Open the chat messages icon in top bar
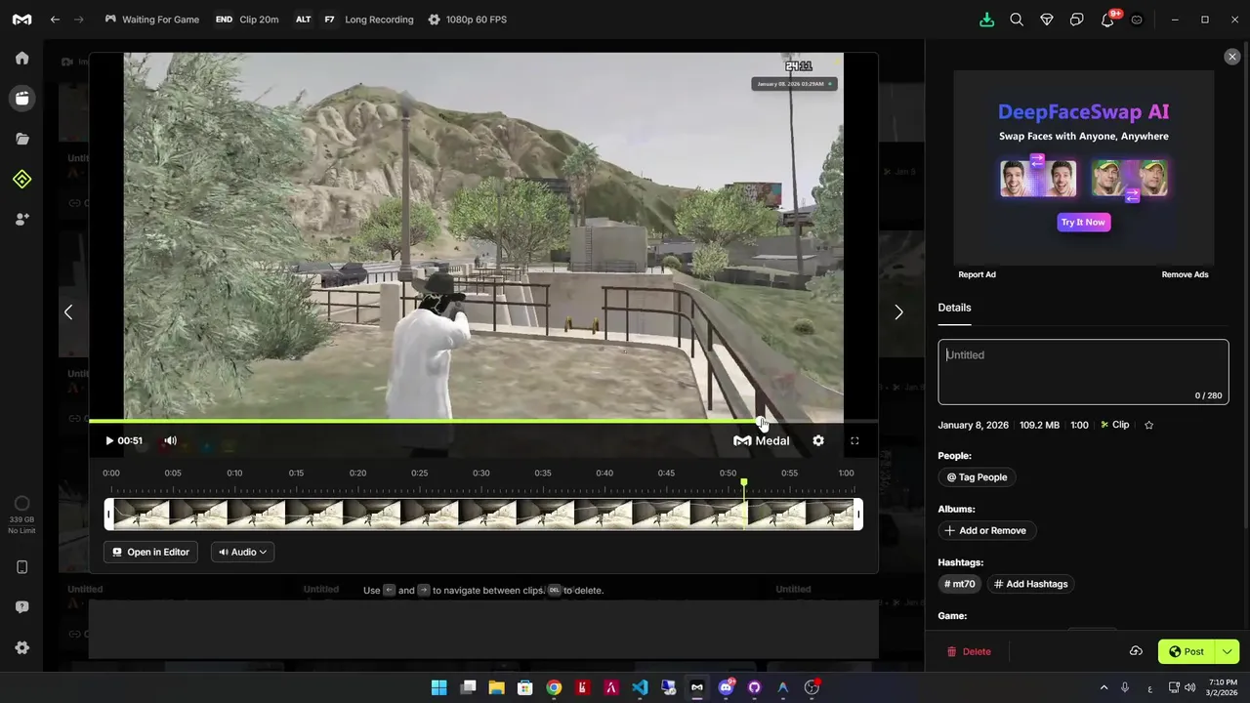Viewport: 1250px width, 703px height. pyautogui.click(x=1076, y=20)
